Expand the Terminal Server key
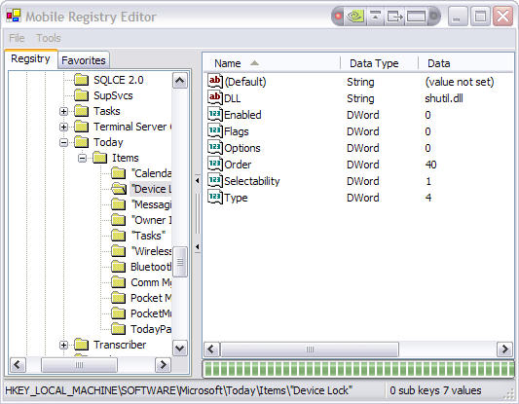519x404 pixels. pos(63,127)
